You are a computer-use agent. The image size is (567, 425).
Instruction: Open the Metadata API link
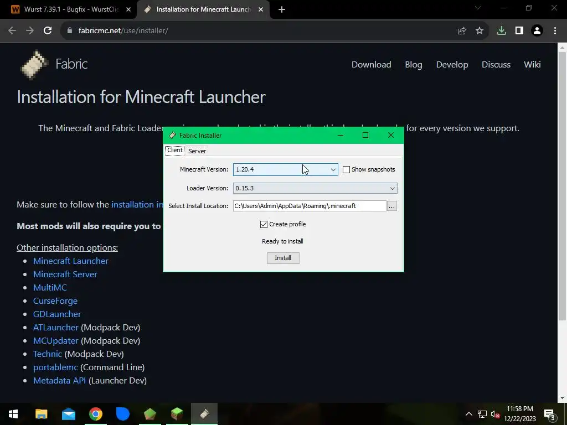coord(60,381)
